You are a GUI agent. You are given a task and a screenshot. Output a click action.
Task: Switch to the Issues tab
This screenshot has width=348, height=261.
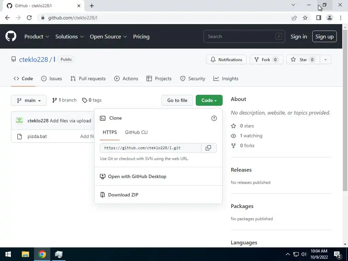pos(52,79)
